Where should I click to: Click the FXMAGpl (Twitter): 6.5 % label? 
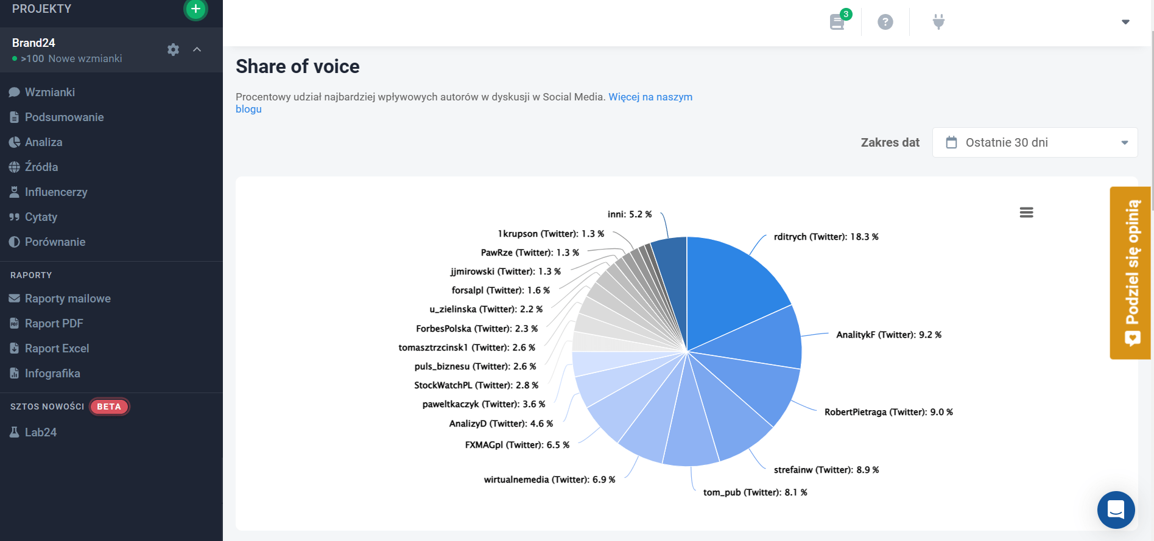click(x=517, y=445)
